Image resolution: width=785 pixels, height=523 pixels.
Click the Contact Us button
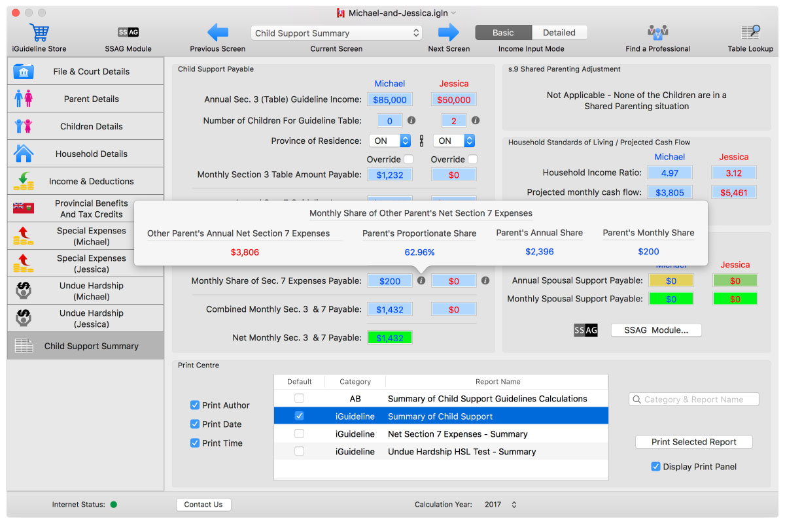click(203, 505)
